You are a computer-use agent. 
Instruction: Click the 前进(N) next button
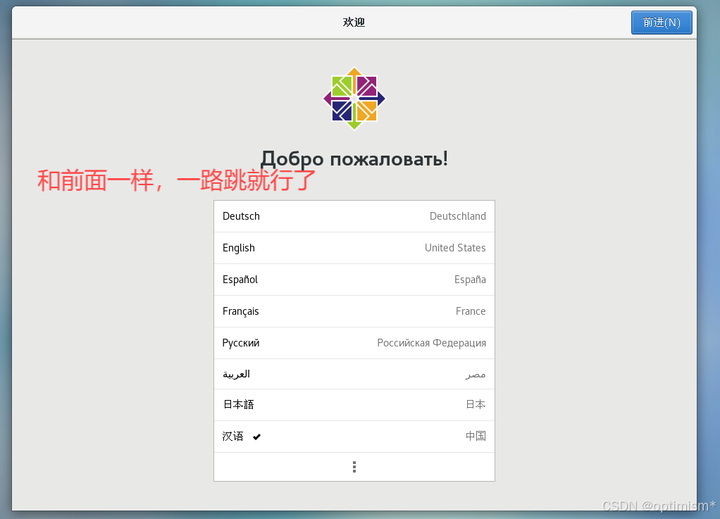[662, 23]
